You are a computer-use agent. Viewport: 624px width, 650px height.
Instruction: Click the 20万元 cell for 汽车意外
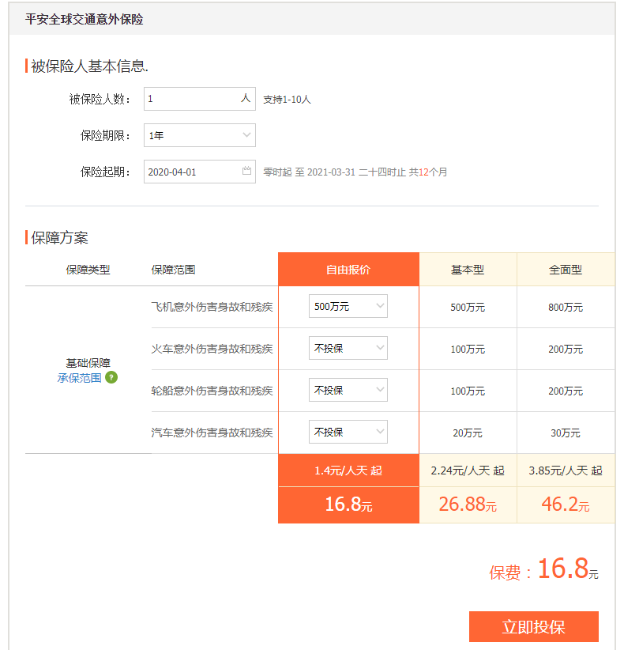(468, 433)
